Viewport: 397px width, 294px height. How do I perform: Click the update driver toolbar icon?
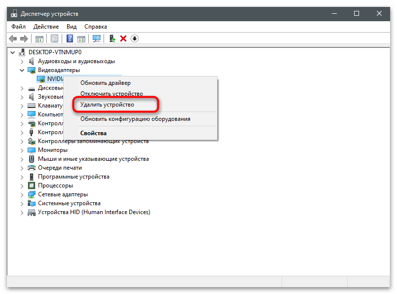112,38
